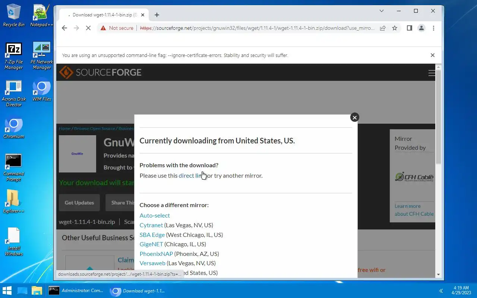The width and height of the screenshot is (477, 298).
Task: Choose the Versaweb mirror
Action: [152, 263]
